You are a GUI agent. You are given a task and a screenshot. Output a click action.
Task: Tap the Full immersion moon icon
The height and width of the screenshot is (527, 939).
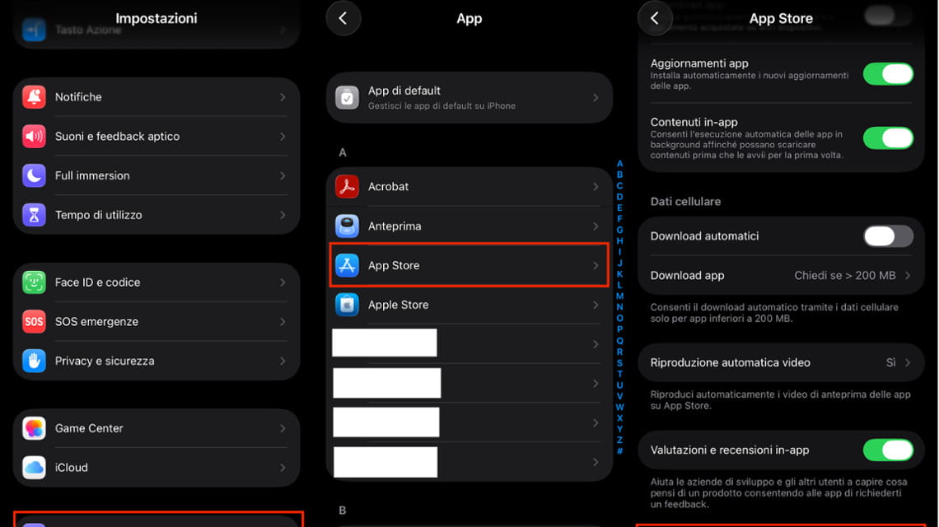(34, 175)
